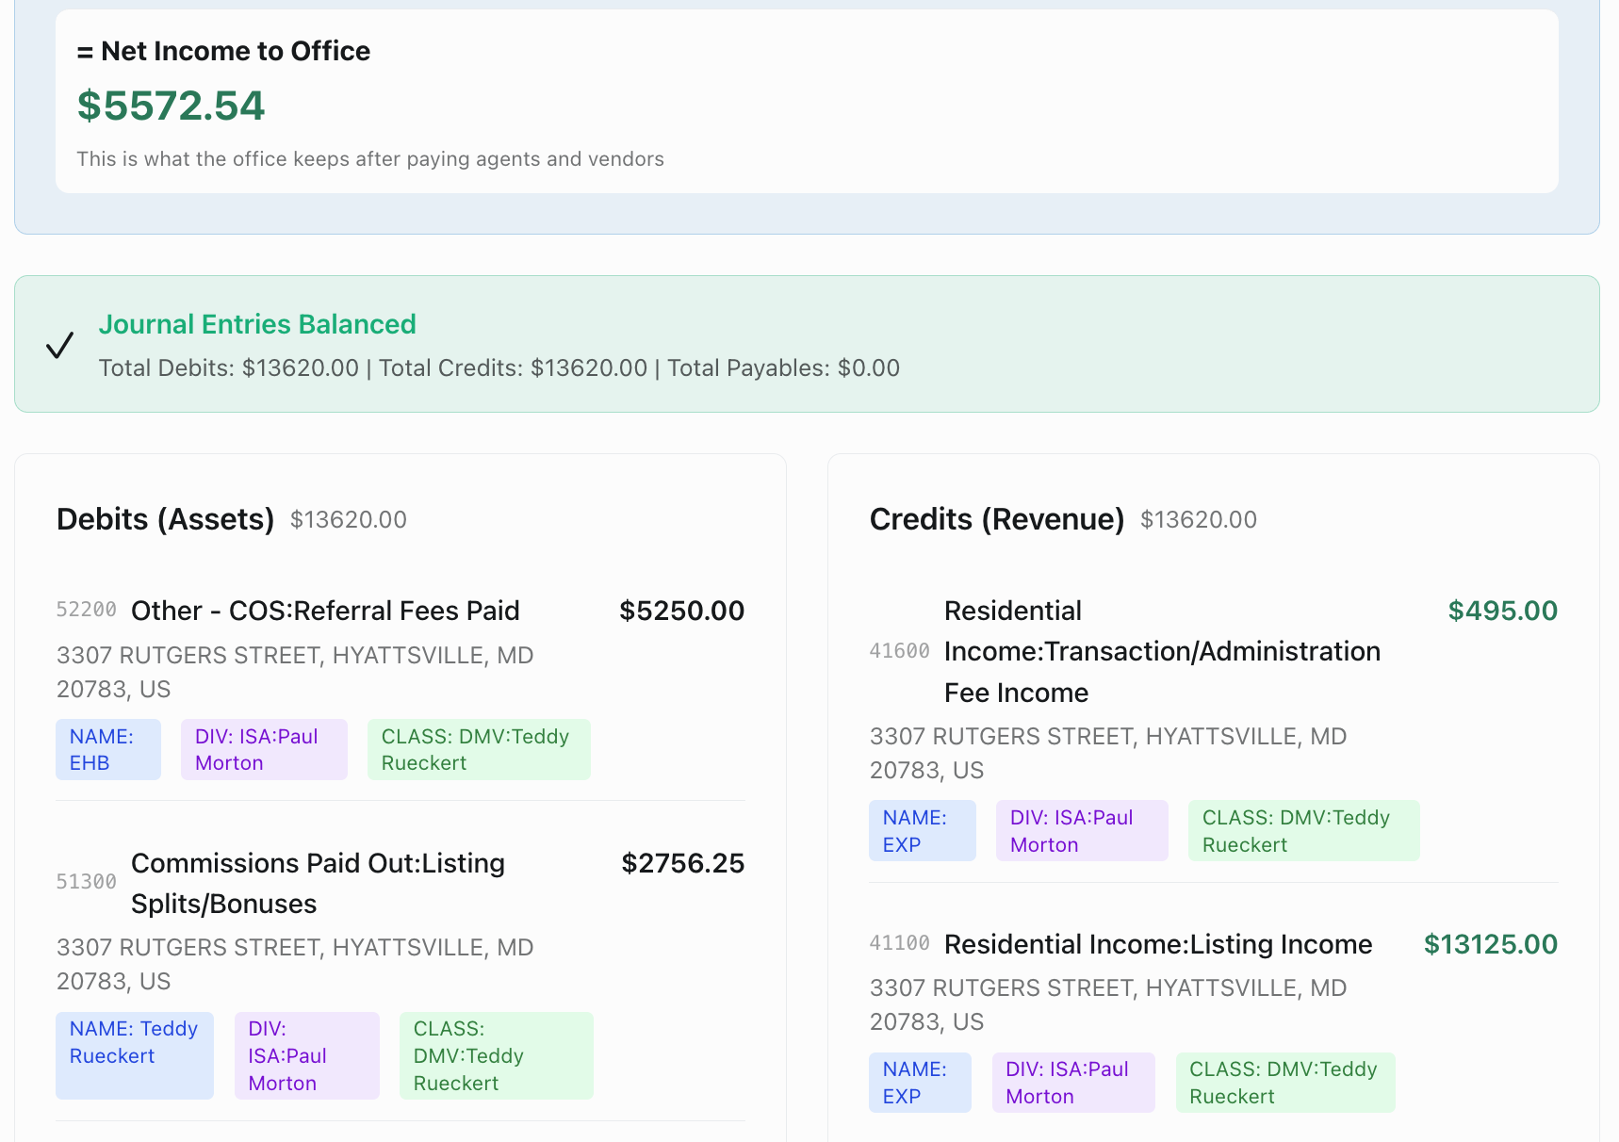The height and width of the screenshot is (1142, 1619).
Task: Select the Residential Income:Listing Income entry
Action: (x=1157, y=943)
